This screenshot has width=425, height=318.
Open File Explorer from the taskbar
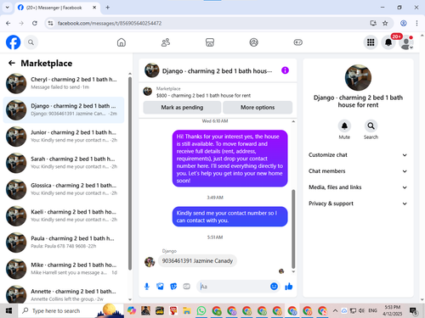[187, 311]
